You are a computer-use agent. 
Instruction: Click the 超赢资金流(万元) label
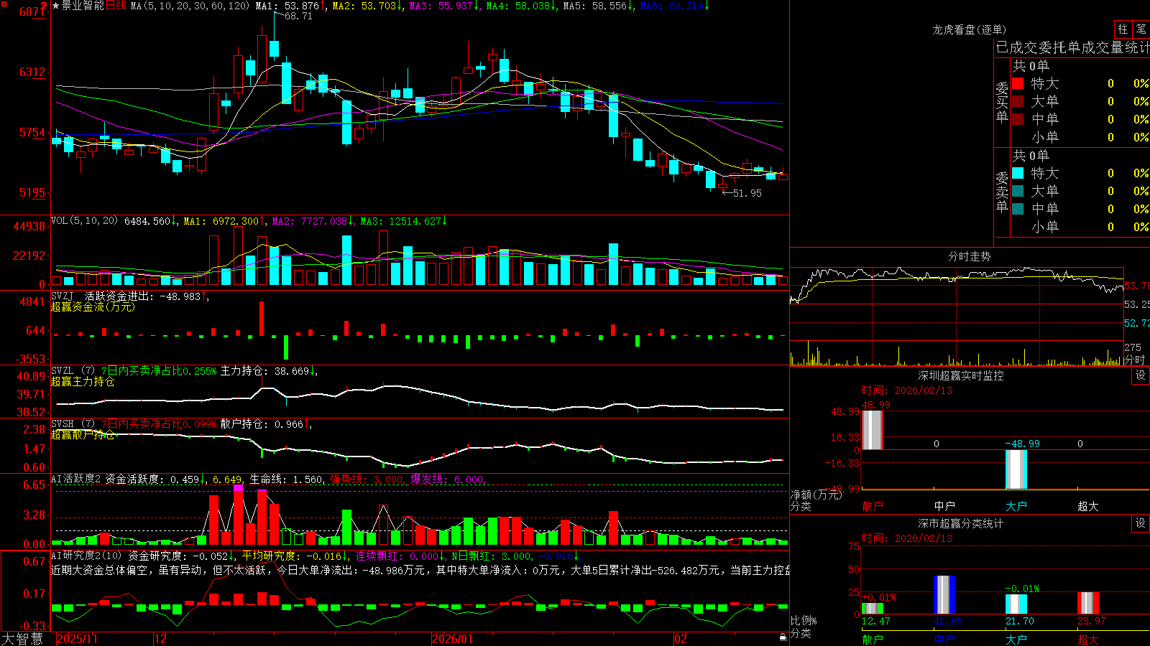(x=93, y=306)
